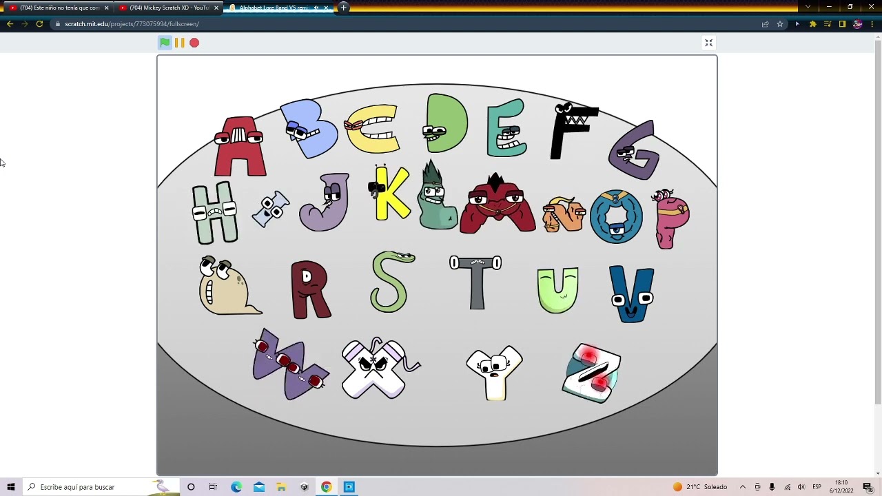Viewport: 882px width, 496px height.
Task: Mute the Alphabet Lore tab audio icon
Action: 316,8
